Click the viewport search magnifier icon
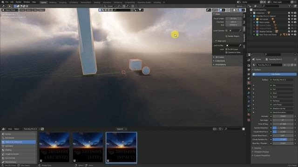This screenshot has height=167, width=298. click(115, 10)
